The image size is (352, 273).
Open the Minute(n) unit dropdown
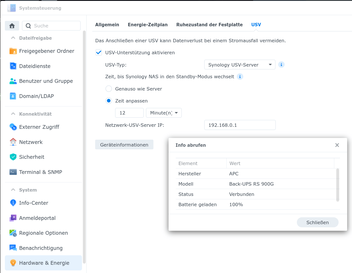pyautogui.click(x=164, y=113)
